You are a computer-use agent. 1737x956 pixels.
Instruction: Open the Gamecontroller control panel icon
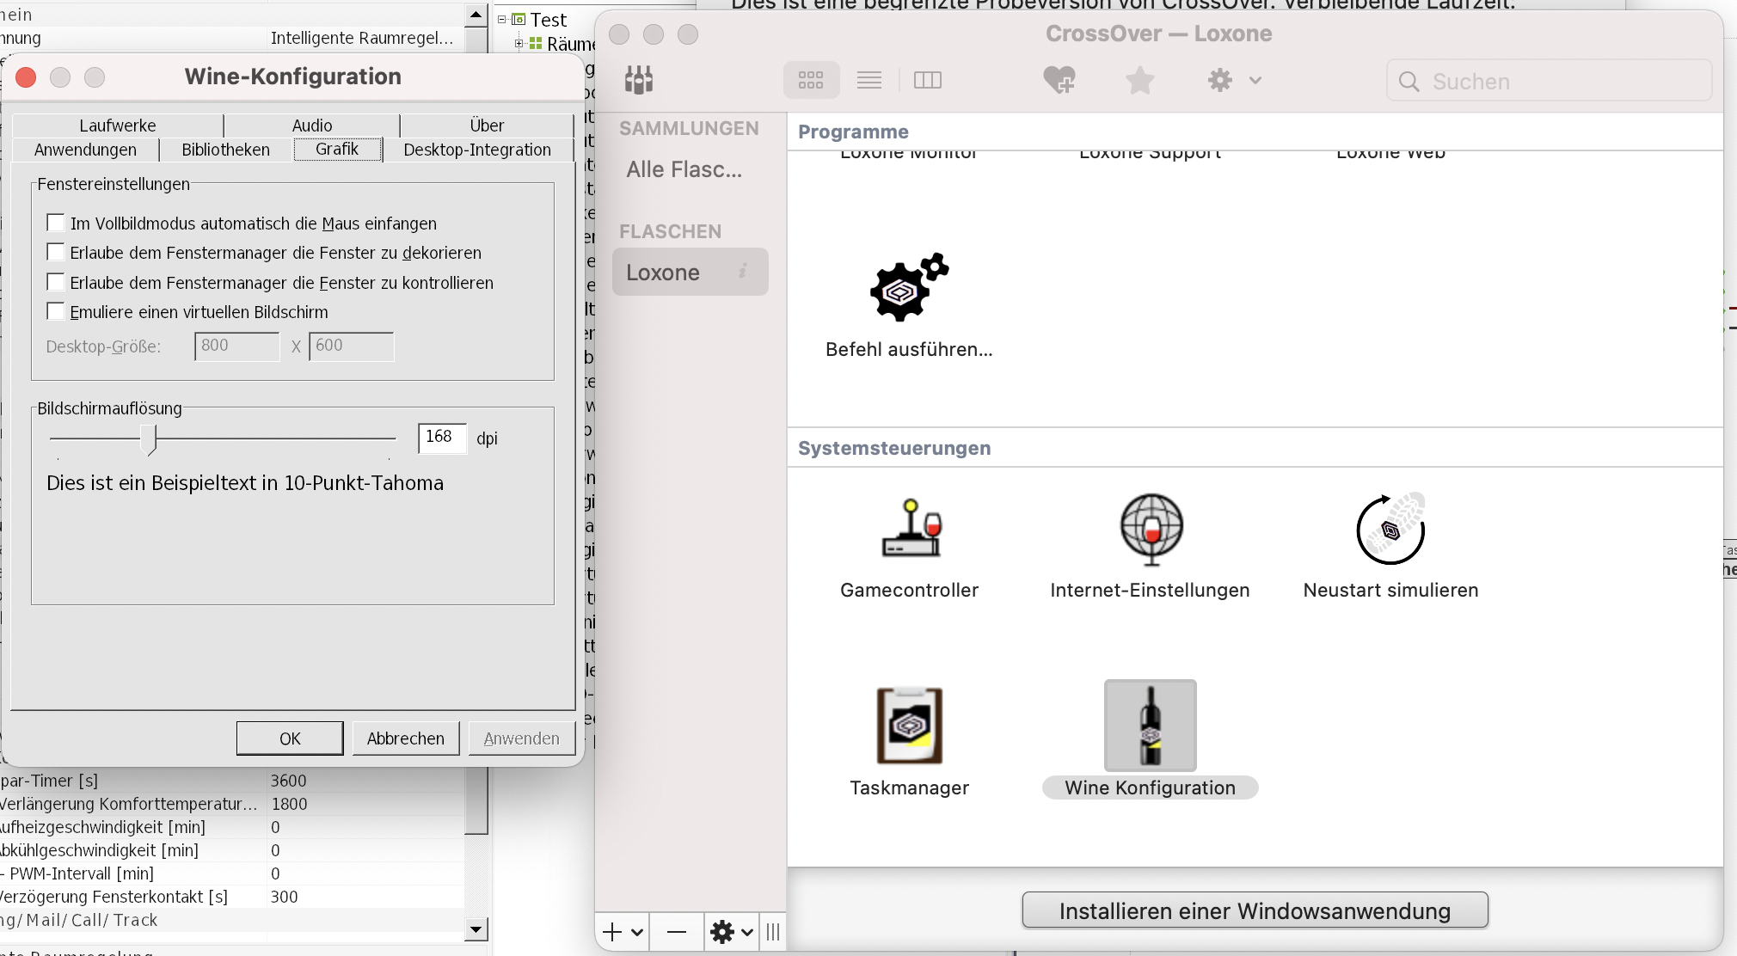[910, 528]
